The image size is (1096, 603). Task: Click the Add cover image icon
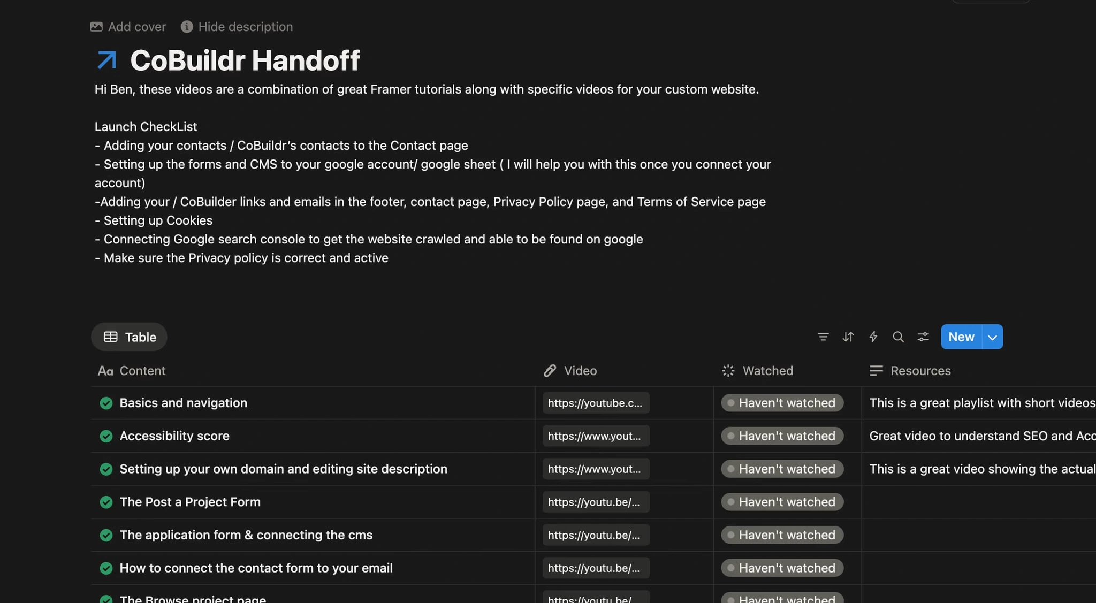(96, 27)
